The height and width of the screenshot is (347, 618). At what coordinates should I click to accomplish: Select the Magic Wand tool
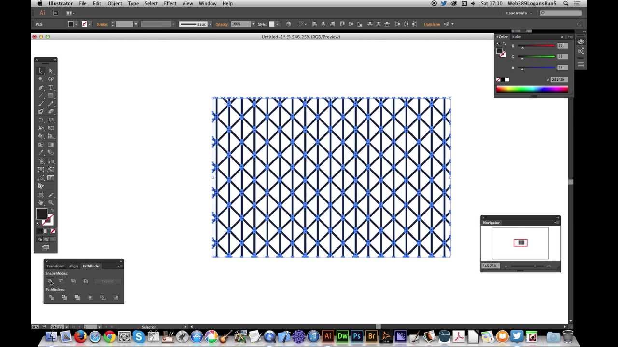click(x=41, y=79)
